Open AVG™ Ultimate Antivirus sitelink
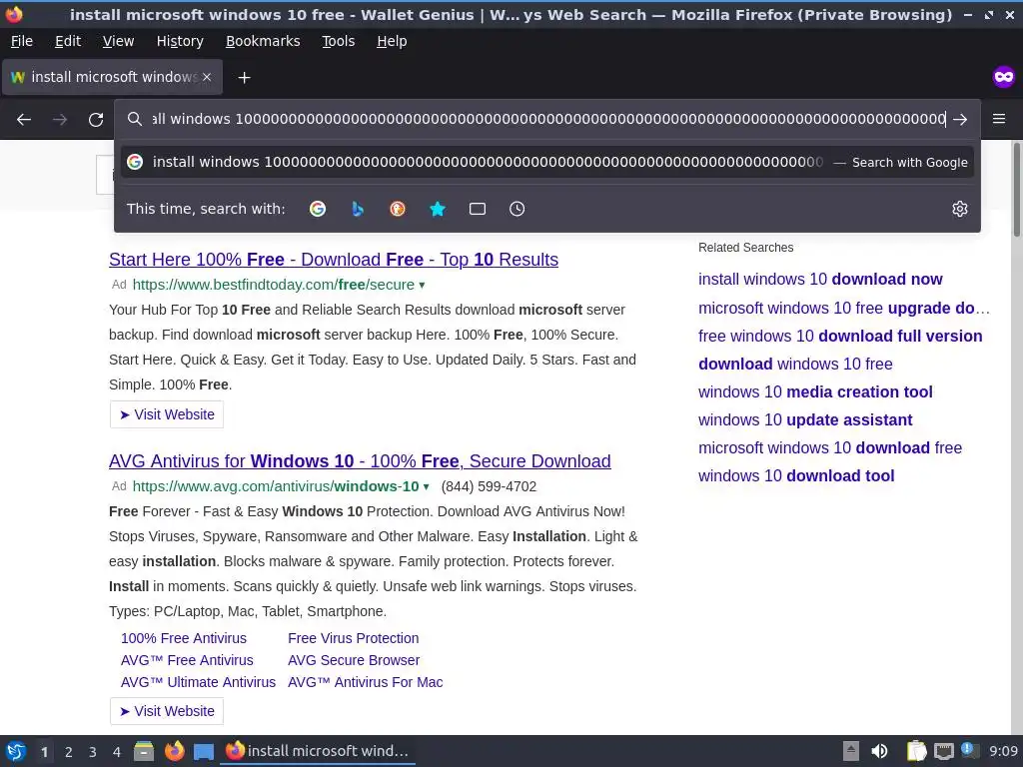 click(x=198, y=682)
